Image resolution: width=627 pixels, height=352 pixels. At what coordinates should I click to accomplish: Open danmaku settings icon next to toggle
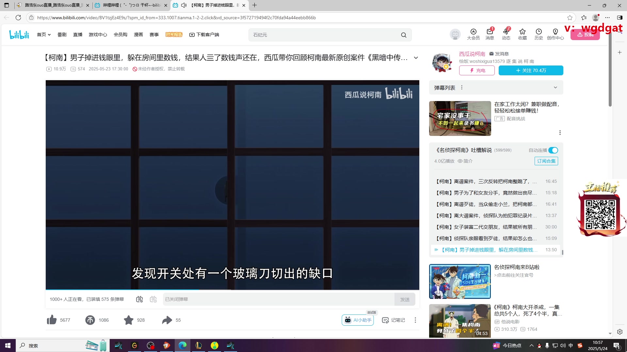click(153, 299)
